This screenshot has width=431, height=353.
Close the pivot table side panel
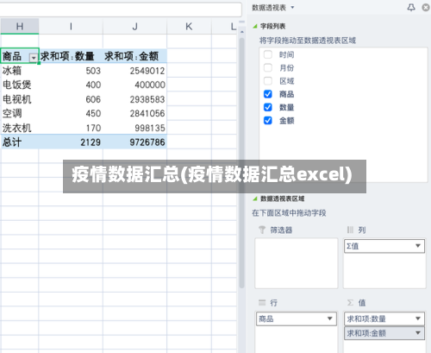[x=426, y=8]
